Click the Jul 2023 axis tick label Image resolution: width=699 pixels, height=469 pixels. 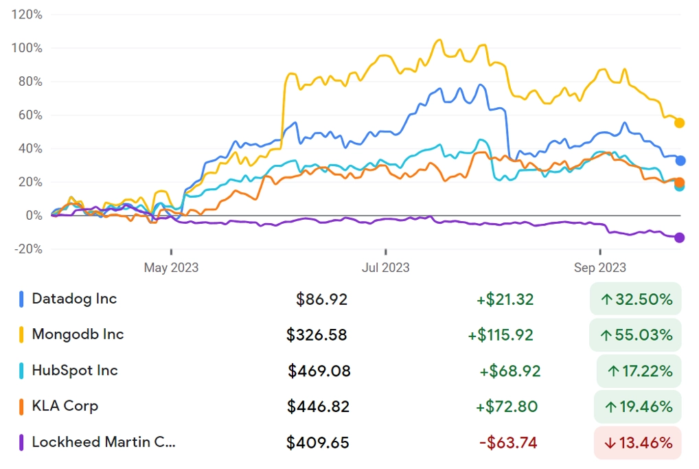click(x=386, y=268)
